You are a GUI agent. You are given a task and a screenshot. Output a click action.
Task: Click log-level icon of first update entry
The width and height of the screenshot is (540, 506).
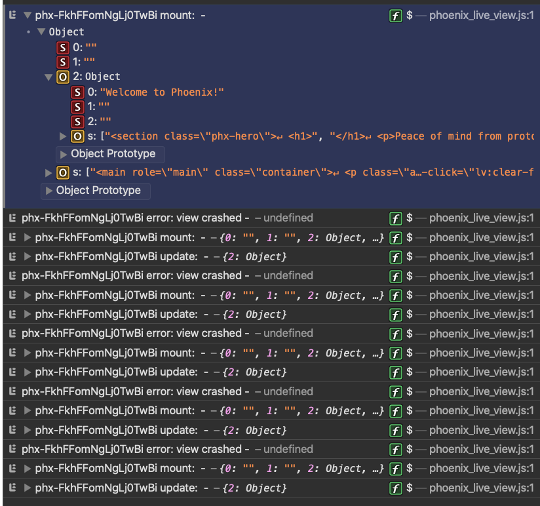tap(12, 257)
